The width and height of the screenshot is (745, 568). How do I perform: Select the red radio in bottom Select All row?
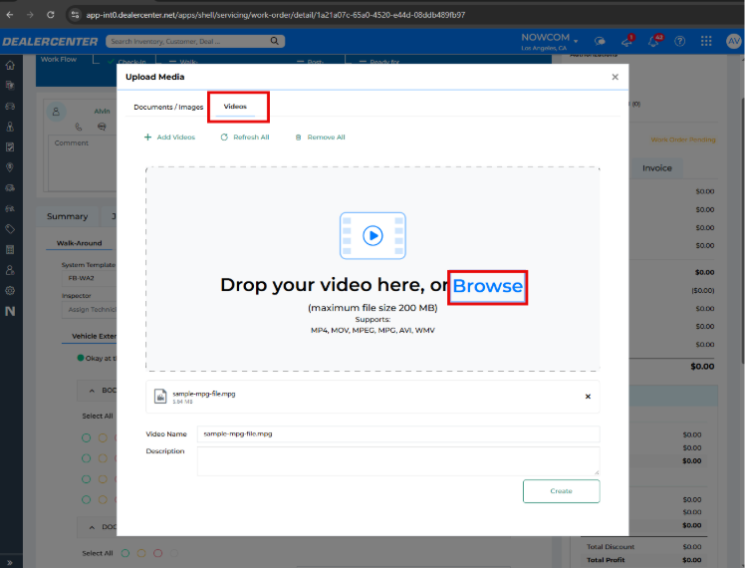157,553
